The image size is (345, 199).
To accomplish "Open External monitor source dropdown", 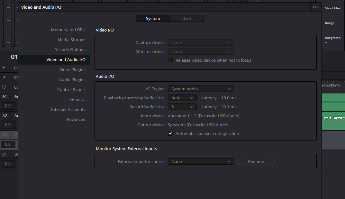I will coord(201,161).
